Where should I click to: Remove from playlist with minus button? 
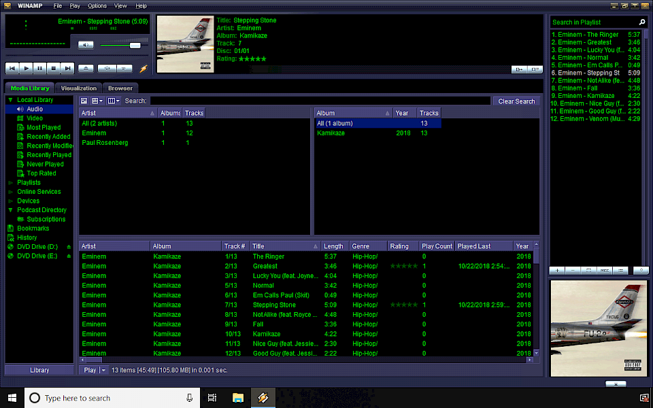tap(573, 271)
